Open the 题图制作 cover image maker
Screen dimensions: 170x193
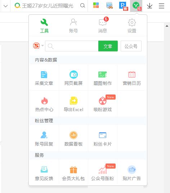click(103, 78)
